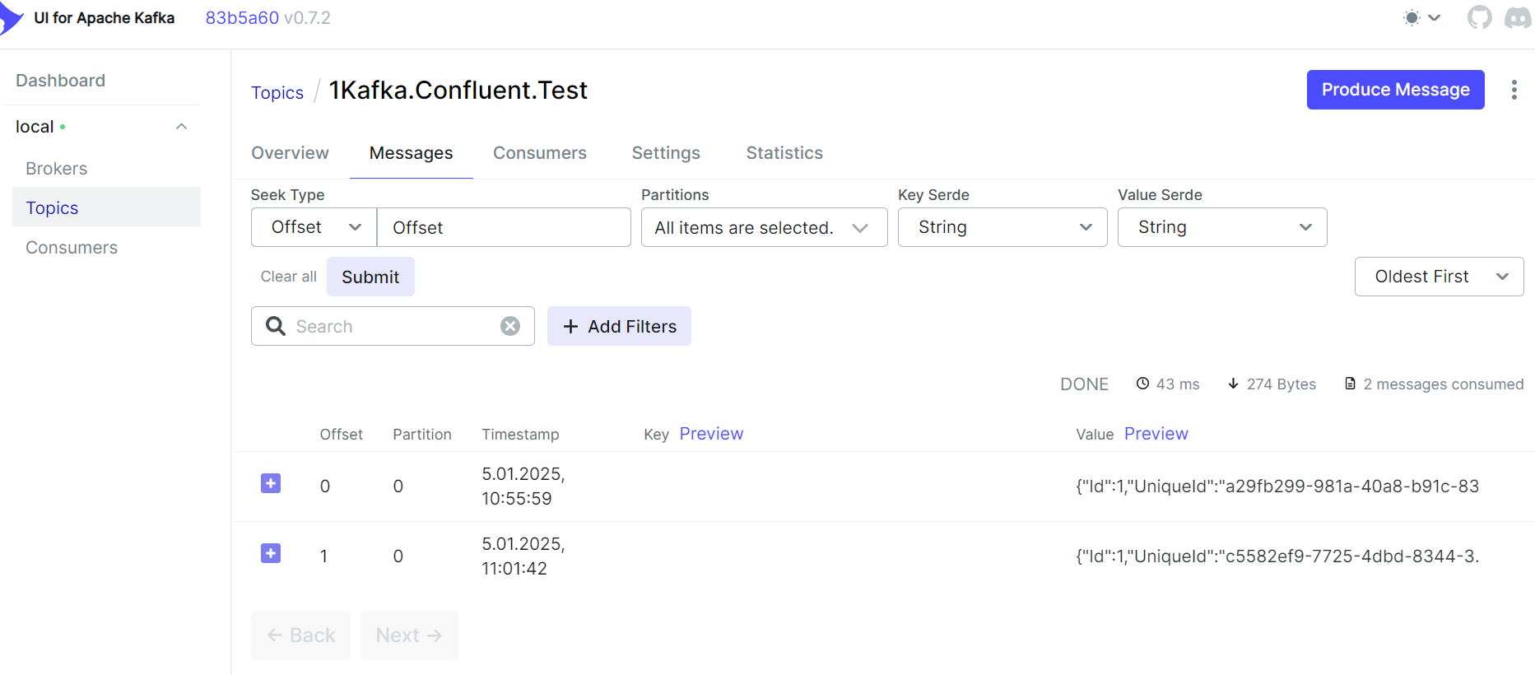
Task: Follow the Topics breadcrumb link
Action: pos(277,92)
